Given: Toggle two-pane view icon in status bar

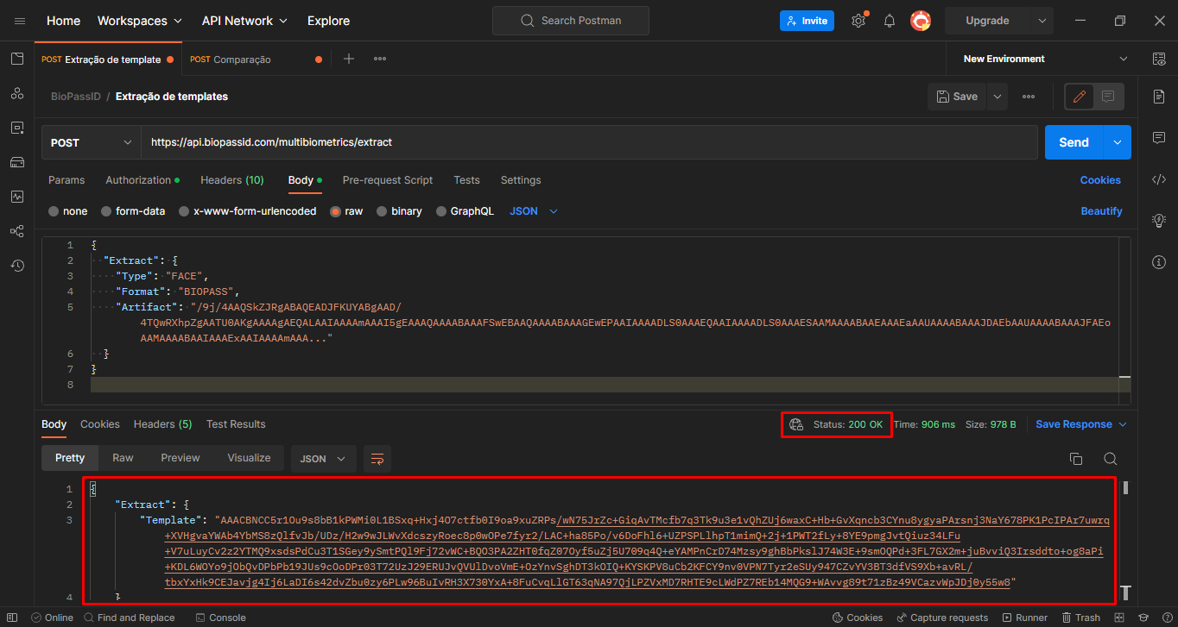Looking at the screenshot, I should pyautogui.click(x=1121, y=618).
